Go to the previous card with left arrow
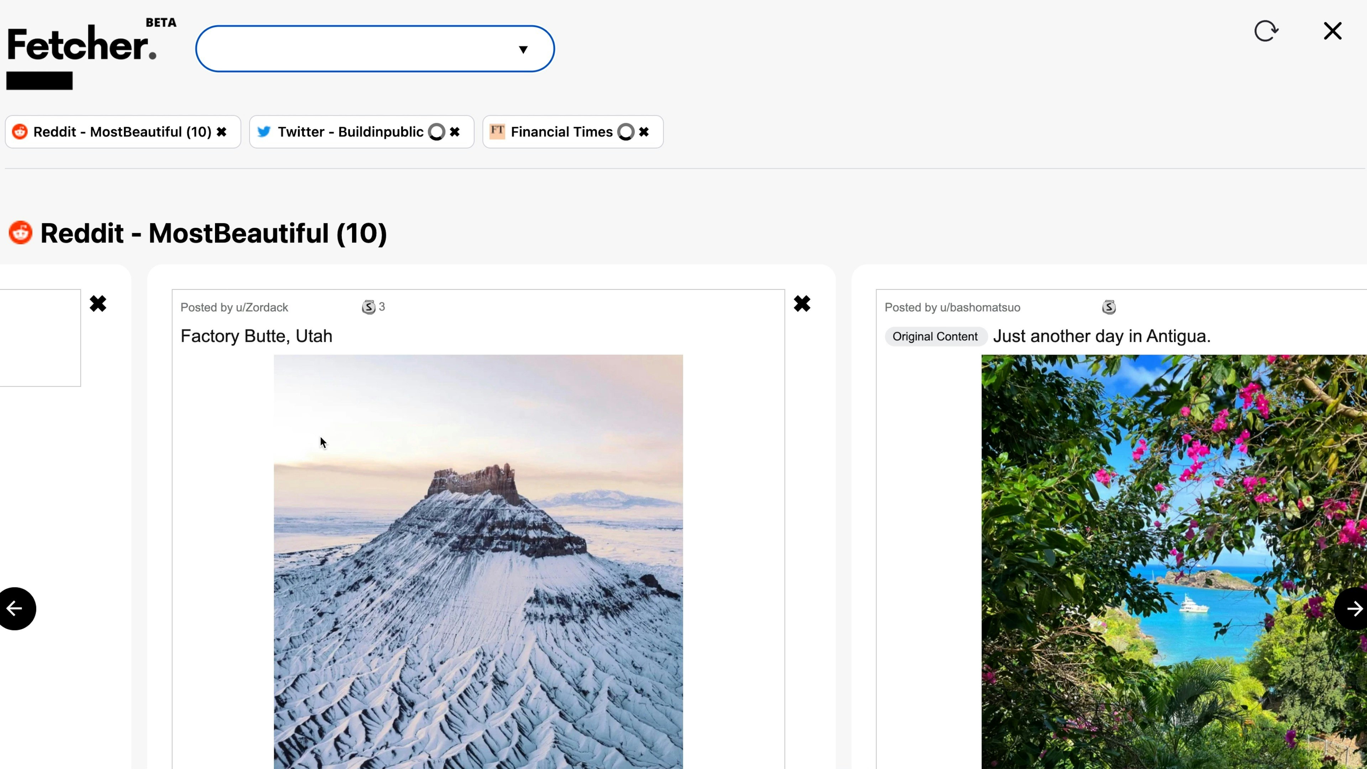The width and height of the screenshot is (1367, 769). coord(15,608)
